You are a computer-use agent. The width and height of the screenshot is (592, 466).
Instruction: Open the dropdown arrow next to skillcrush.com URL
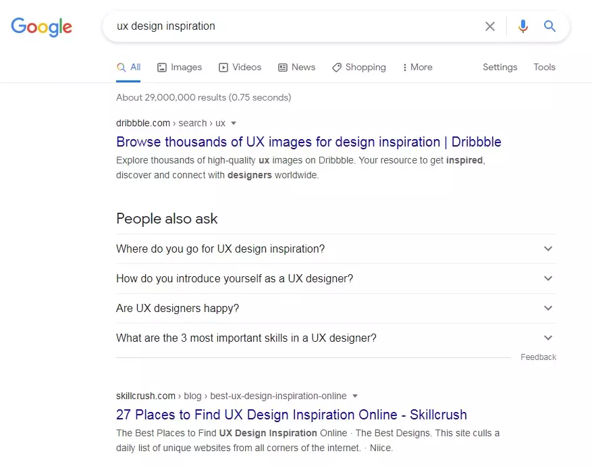[x=355, y=396]
